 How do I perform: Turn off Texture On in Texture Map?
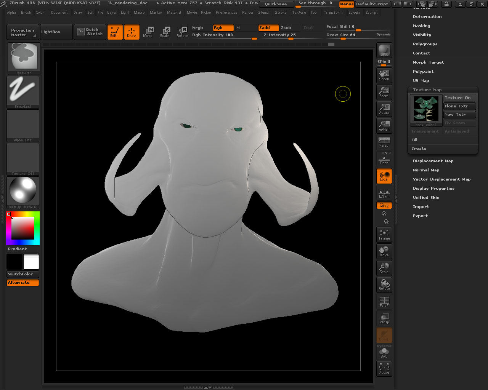pos(459,97)
